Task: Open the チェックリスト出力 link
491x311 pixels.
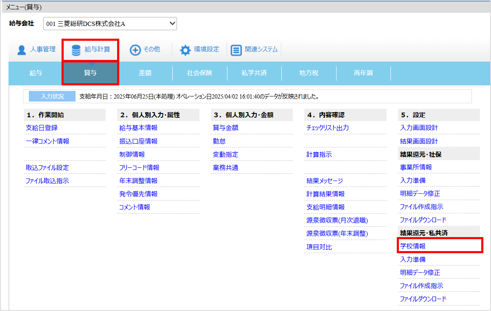Action: point(328,128)
